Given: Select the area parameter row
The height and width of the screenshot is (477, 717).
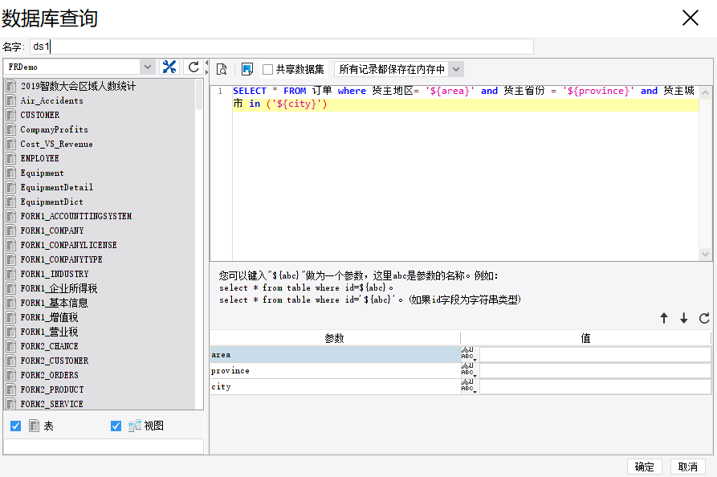Looking at the screenshot, I should click(336, 354).
